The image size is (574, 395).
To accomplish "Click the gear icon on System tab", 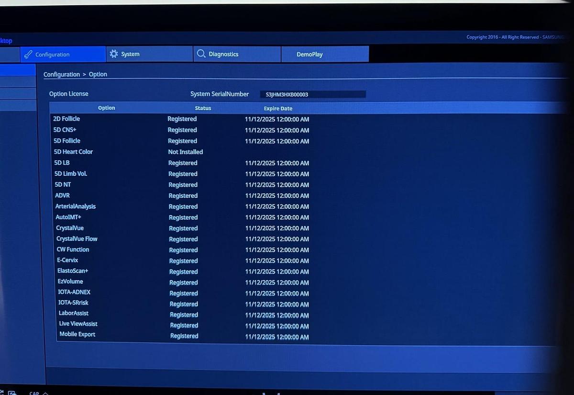I will click(114, 54).
